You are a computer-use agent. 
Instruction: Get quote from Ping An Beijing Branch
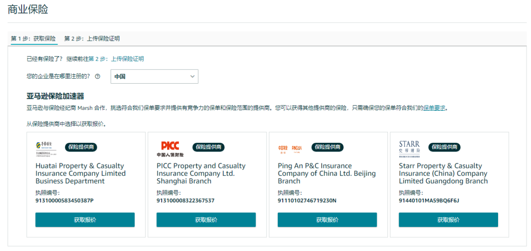[327, 220]
